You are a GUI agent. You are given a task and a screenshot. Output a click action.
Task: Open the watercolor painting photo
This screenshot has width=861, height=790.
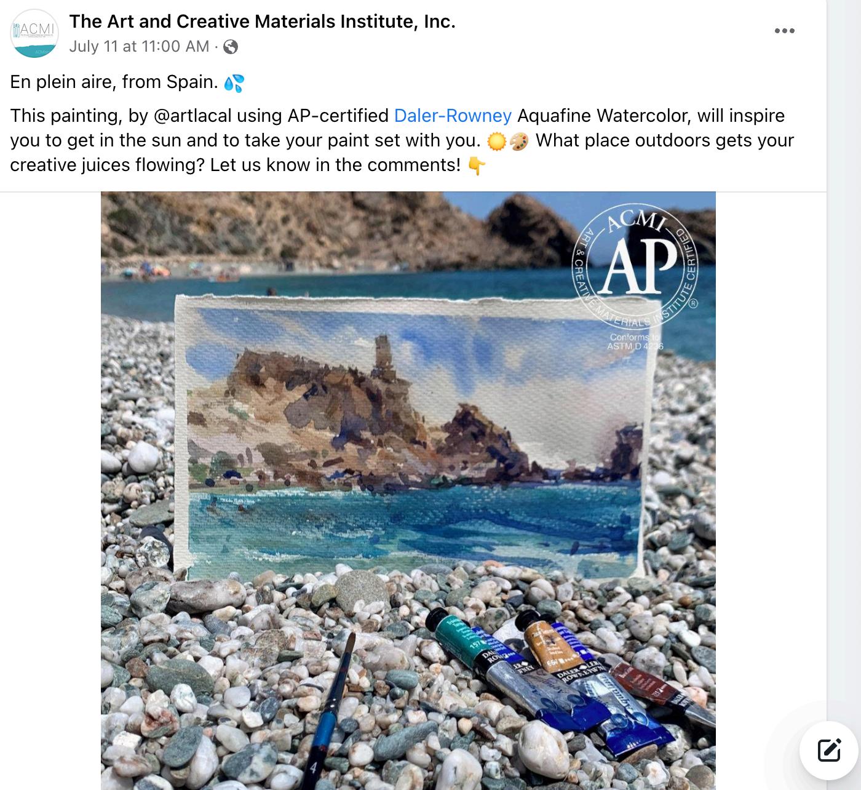pyautogui.click(x=408, y=490)
